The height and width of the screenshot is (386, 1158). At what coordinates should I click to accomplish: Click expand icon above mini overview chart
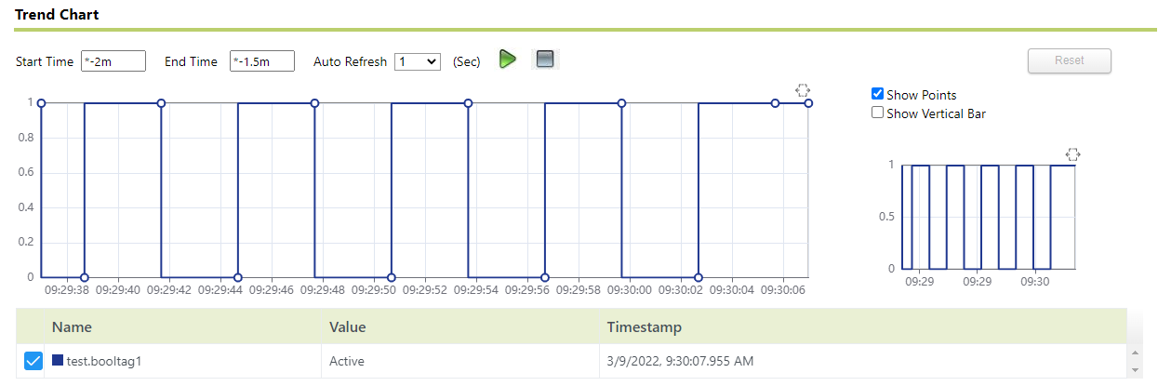click(1071, 154)
